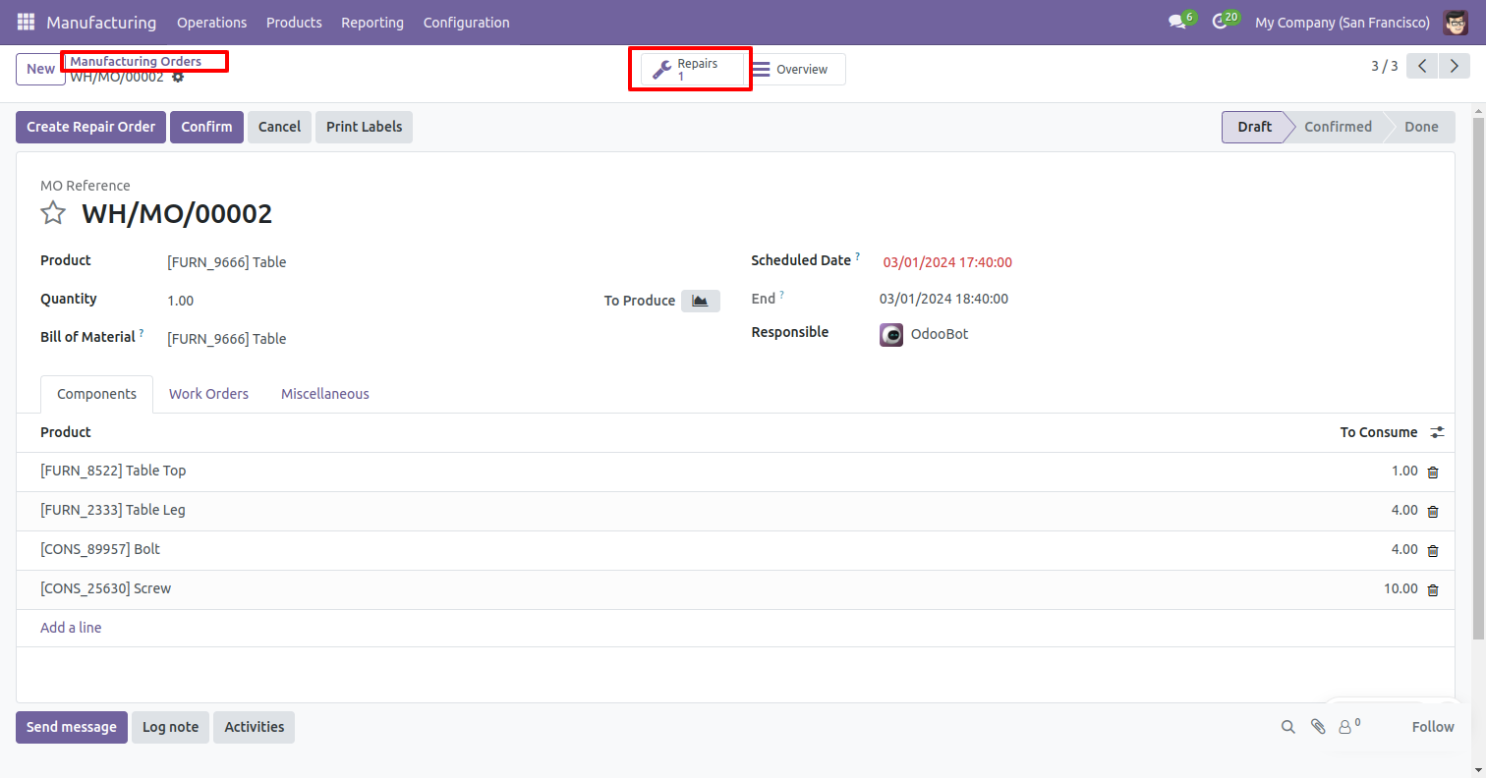The width and height of the screenshot is (1486, 778).
Task: Click the gear icon beside WH/MO/00002
Action: [178, 77]
